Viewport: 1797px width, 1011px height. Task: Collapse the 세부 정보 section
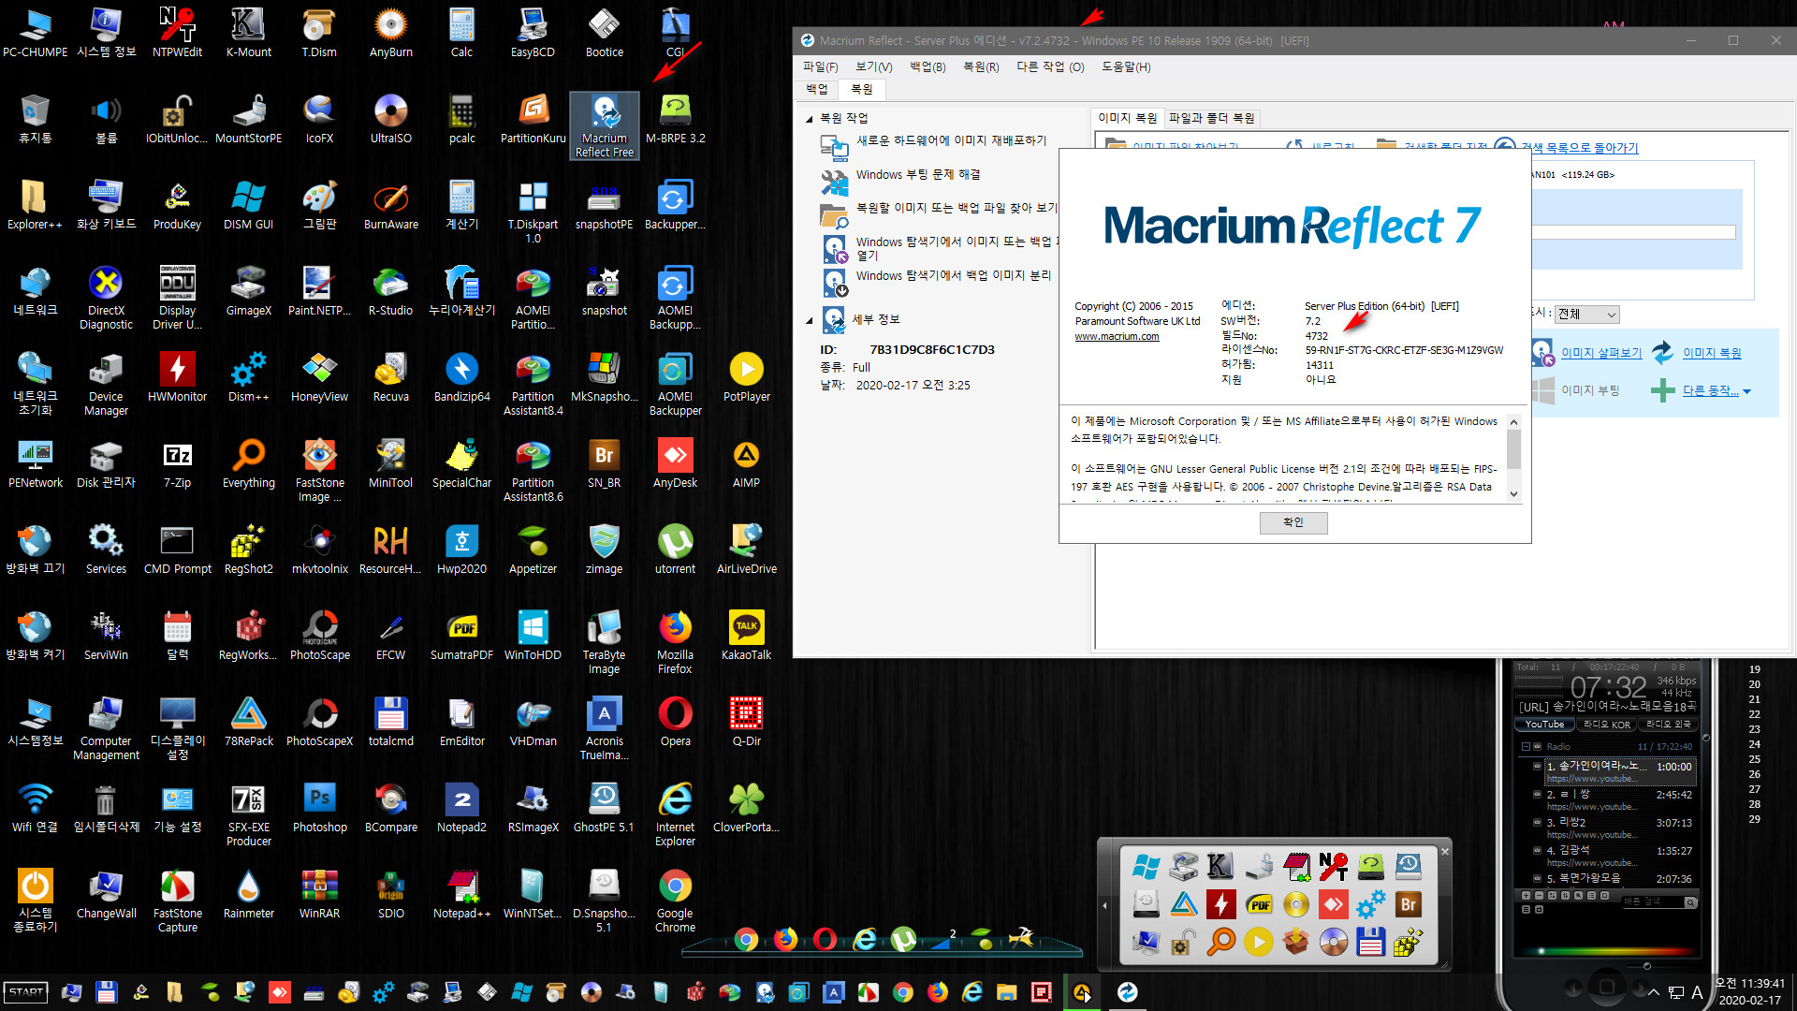tap(810, 321)
